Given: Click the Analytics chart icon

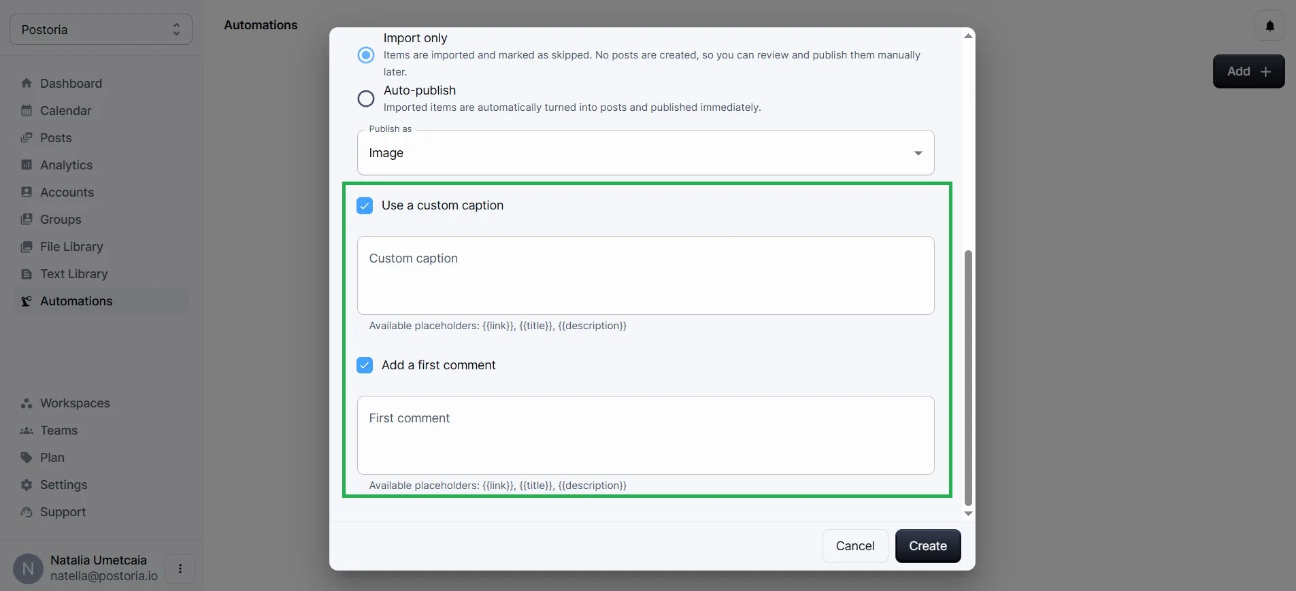Looking at the screenshot, I should tap(27, 165).
